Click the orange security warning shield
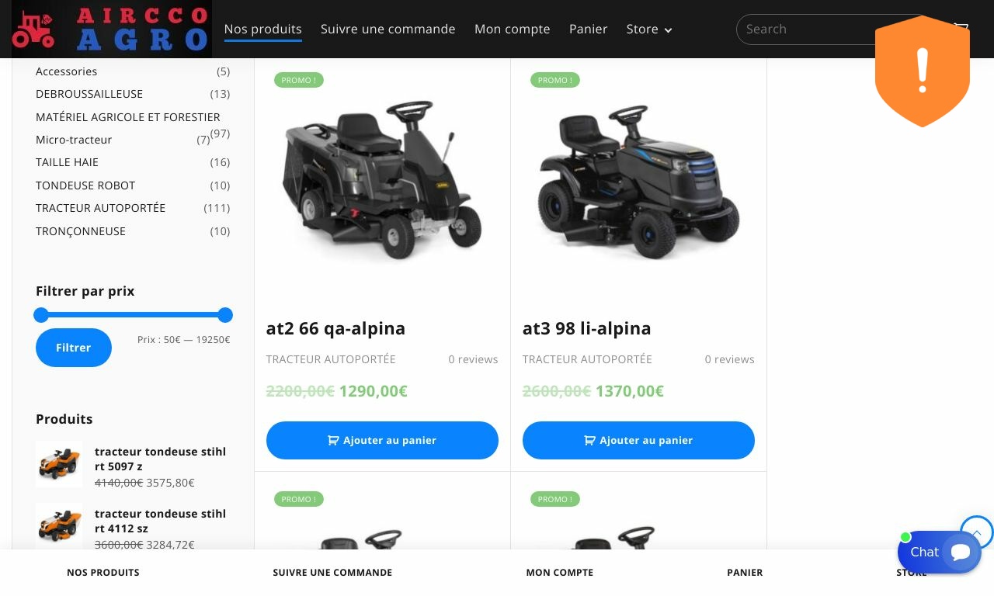This screenshot has height=596, width=994. click(x=923, y=71)
